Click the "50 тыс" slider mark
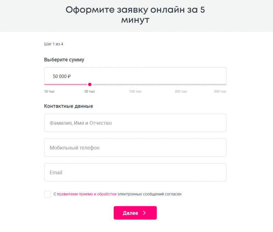 [x=90, y=92]
